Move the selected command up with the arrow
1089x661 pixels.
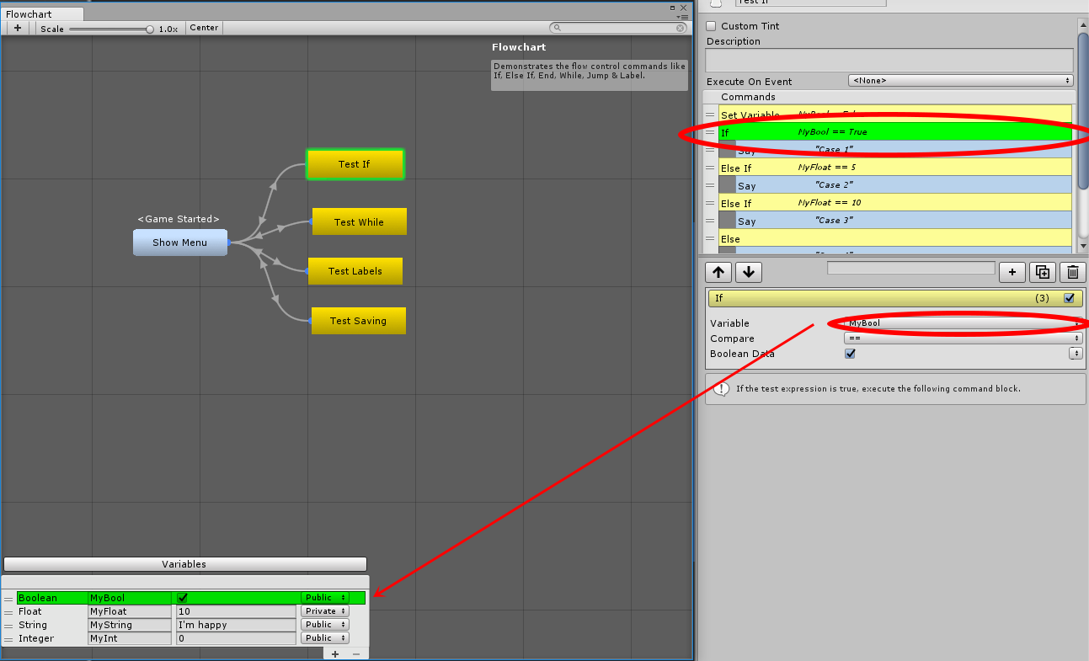718,272
